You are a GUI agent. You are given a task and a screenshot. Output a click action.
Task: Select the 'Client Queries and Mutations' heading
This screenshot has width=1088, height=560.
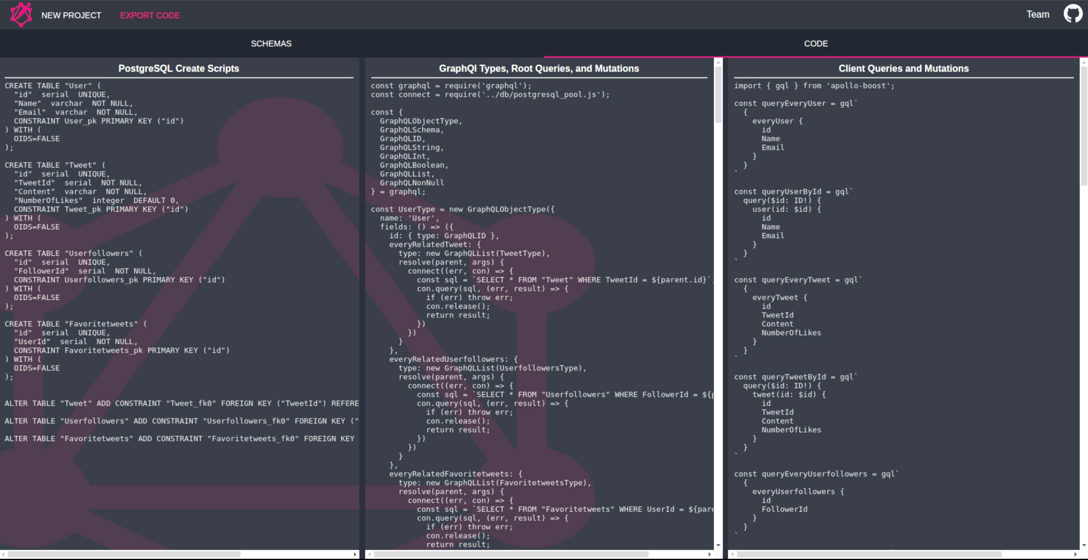click(x=903, y=68)
